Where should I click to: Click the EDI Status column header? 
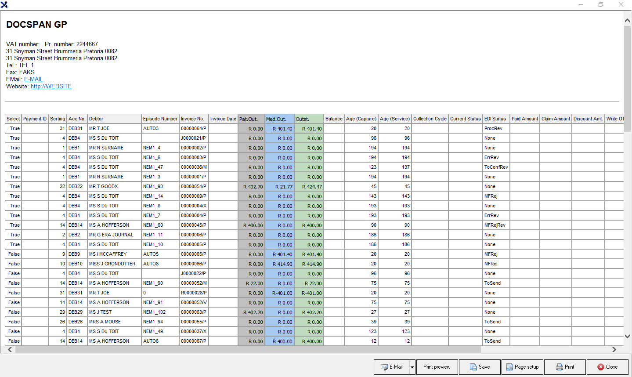click(x=495, y=119)
